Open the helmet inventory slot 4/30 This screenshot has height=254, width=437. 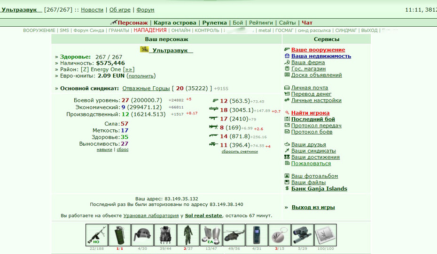142,235
